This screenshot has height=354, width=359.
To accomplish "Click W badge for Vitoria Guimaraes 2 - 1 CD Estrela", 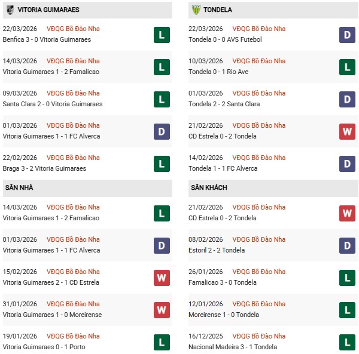I will coord(161,278).
